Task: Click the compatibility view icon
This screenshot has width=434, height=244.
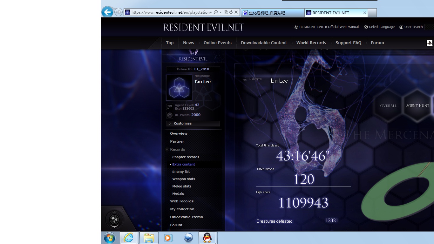Action: tap(226, 12)
